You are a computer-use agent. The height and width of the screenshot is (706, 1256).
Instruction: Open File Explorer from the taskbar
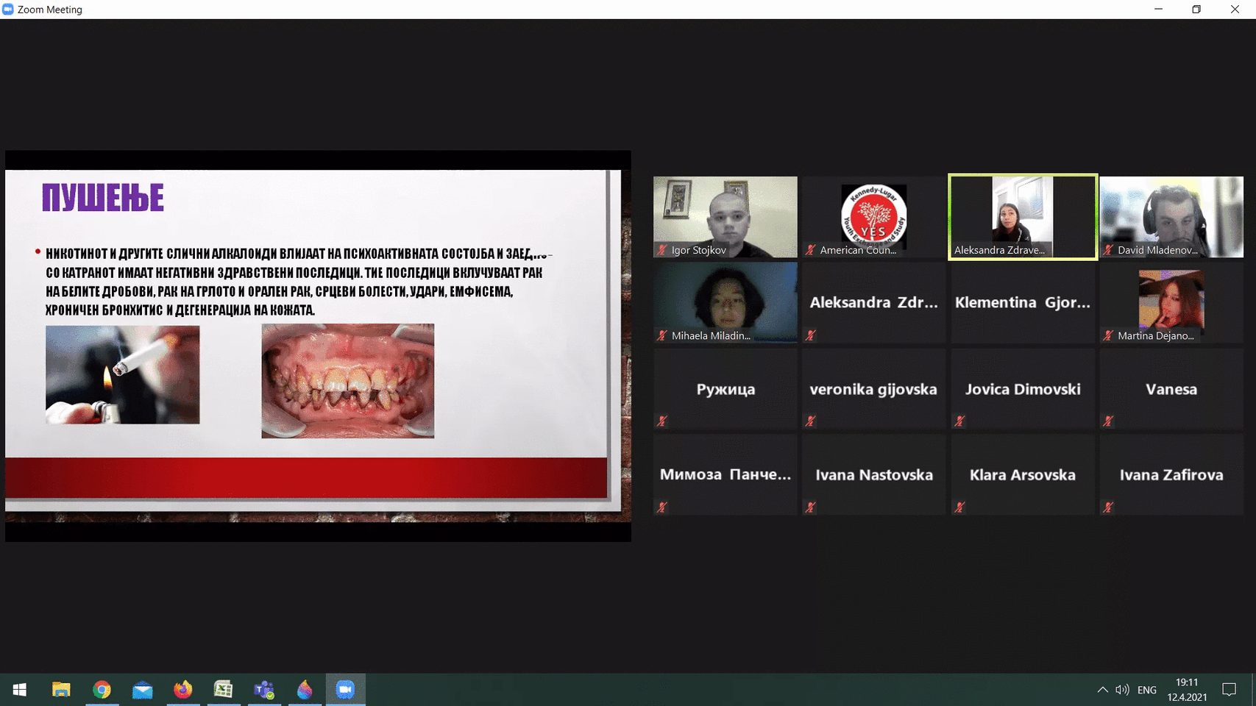[x=61, y=690]
